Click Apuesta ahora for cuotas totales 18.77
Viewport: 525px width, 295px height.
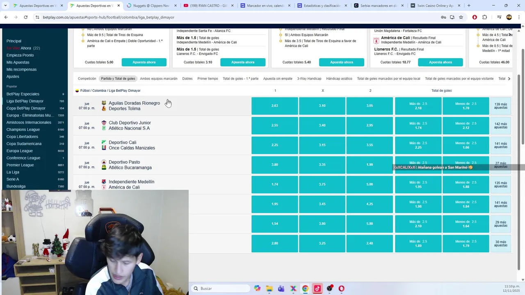coord(441,62)
